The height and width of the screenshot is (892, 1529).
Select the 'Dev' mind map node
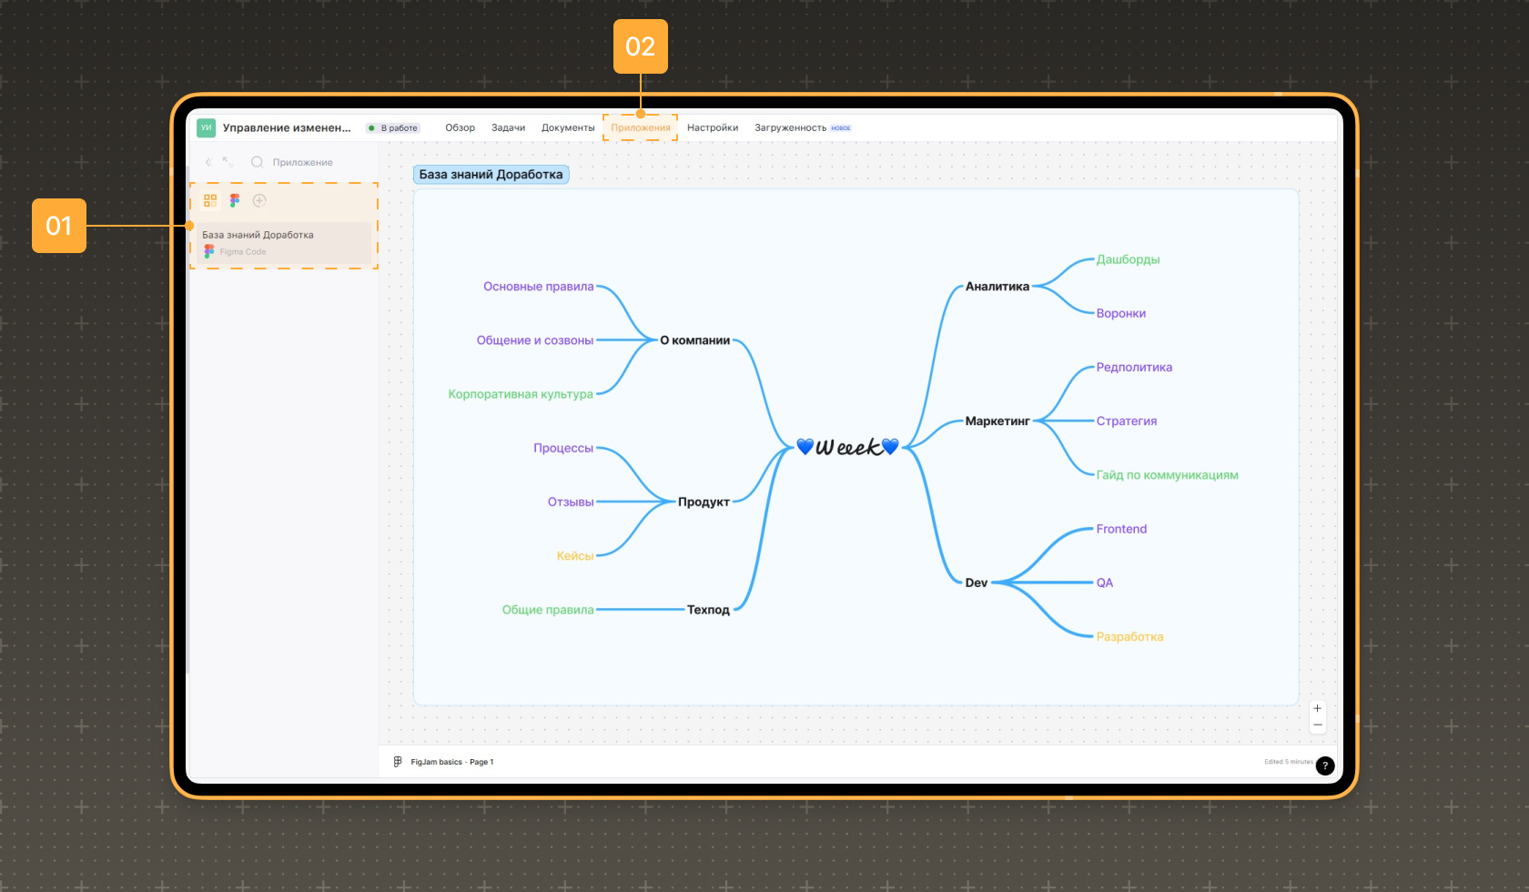[x=977, y=583]
